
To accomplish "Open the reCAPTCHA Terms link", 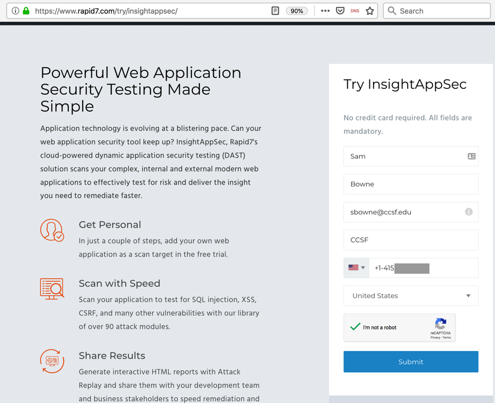I will pos(447,337).
